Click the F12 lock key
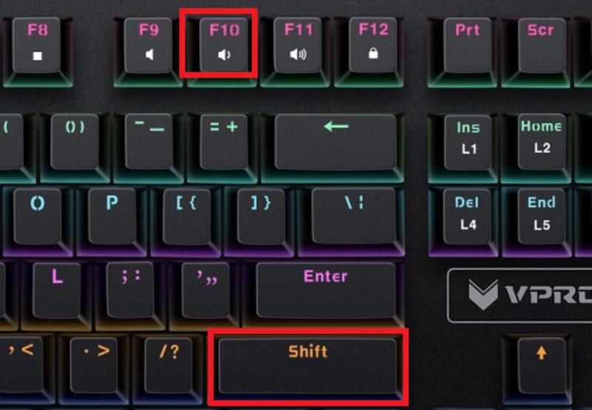The width and height of the screenshot is (592, 410). [x=373, y=45]
